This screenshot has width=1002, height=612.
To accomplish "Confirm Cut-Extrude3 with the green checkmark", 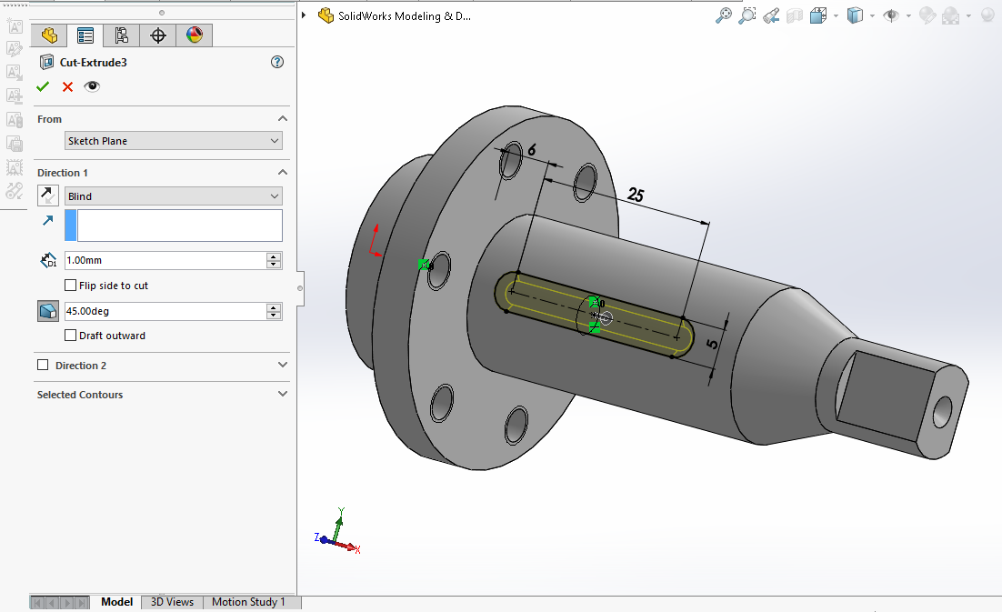I will (x=42, y=86).
